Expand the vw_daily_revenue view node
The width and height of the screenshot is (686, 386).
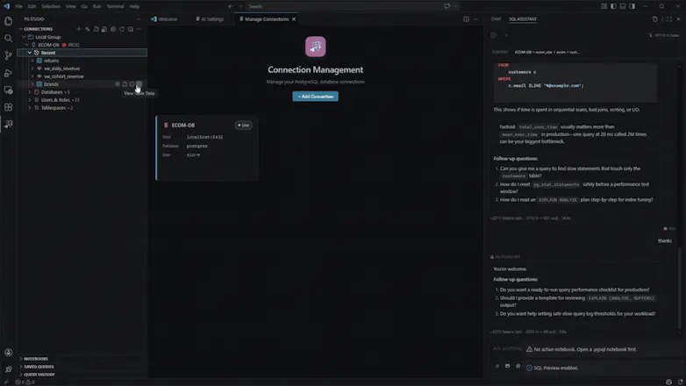point(32,68)
